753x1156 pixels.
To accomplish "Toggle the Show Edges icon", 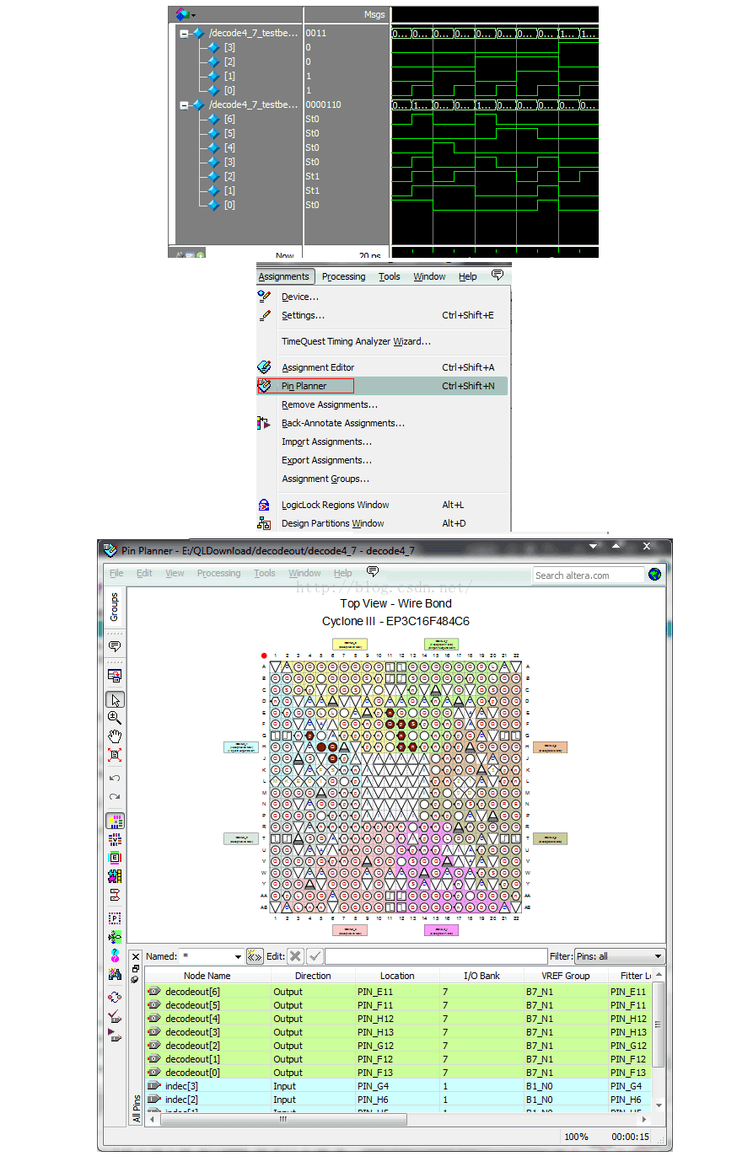I will tap(115, 858).
